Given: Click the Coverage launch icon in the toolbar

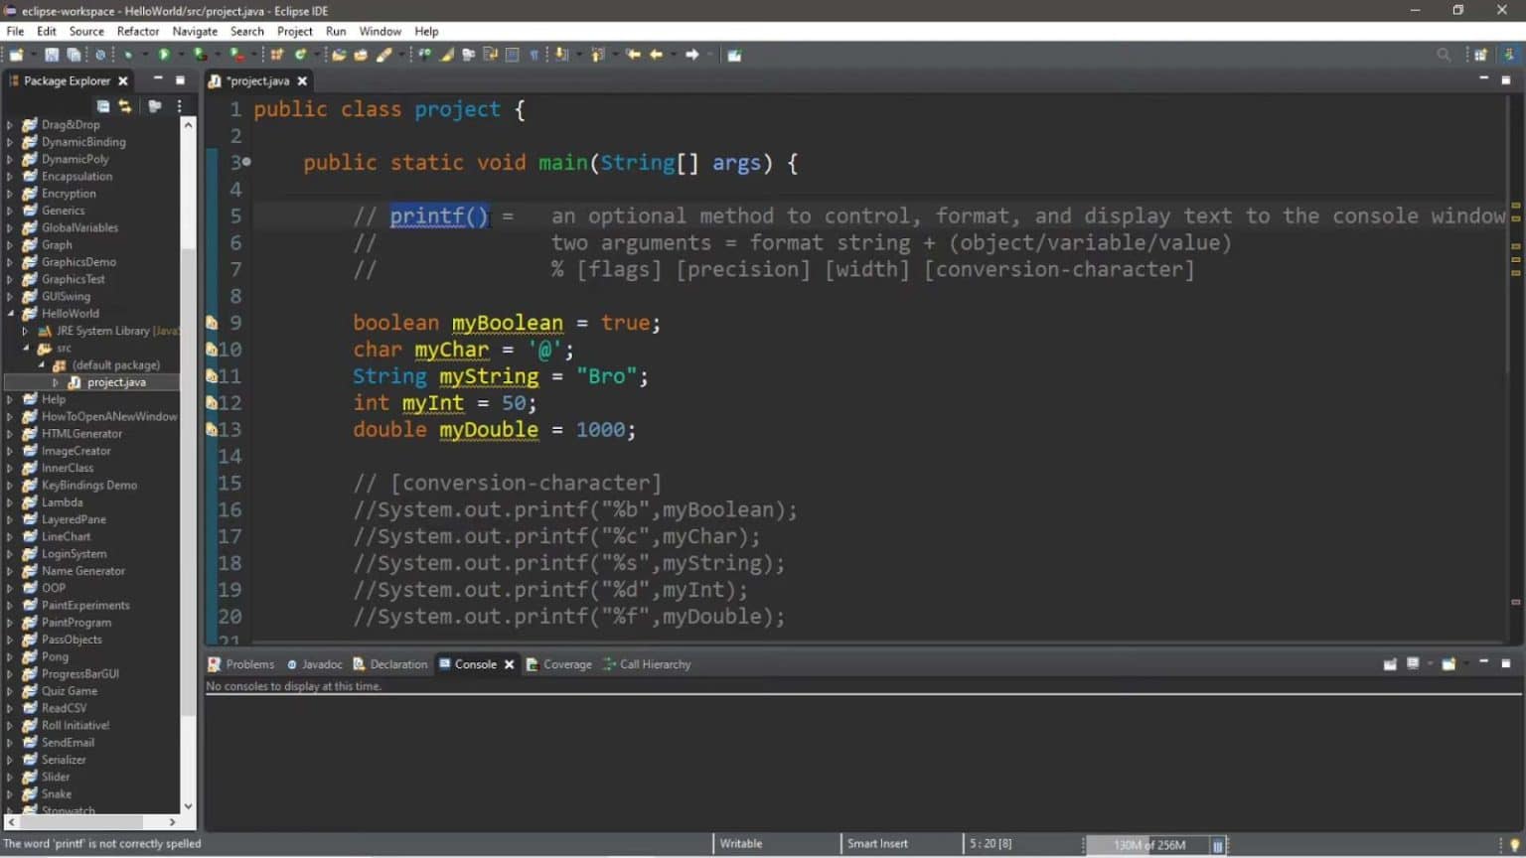Looking at the screenshot, I should (197, 55).
